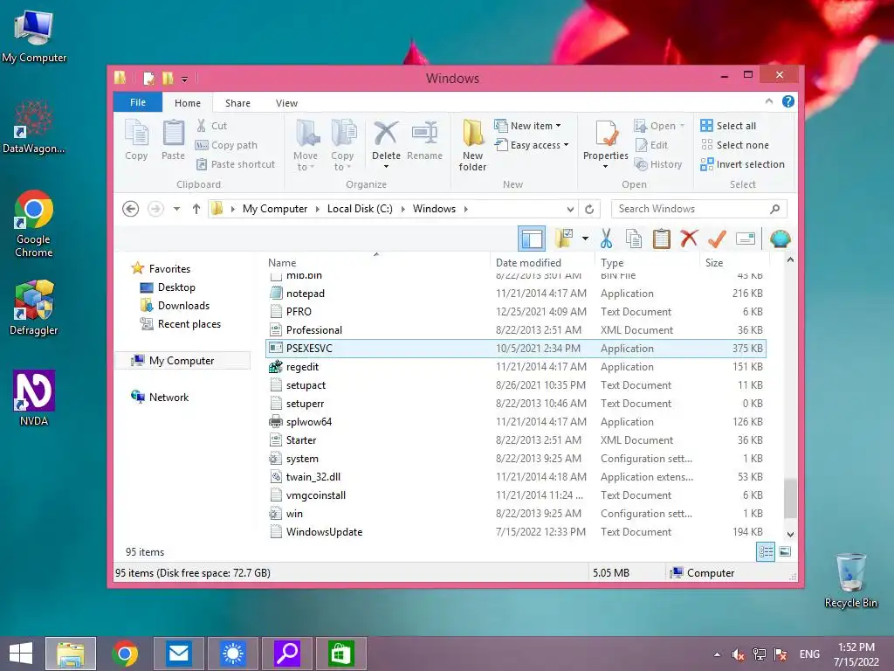894x671 pixels.
Task: Go up one folder level arrow
Action: pos(196,209)
